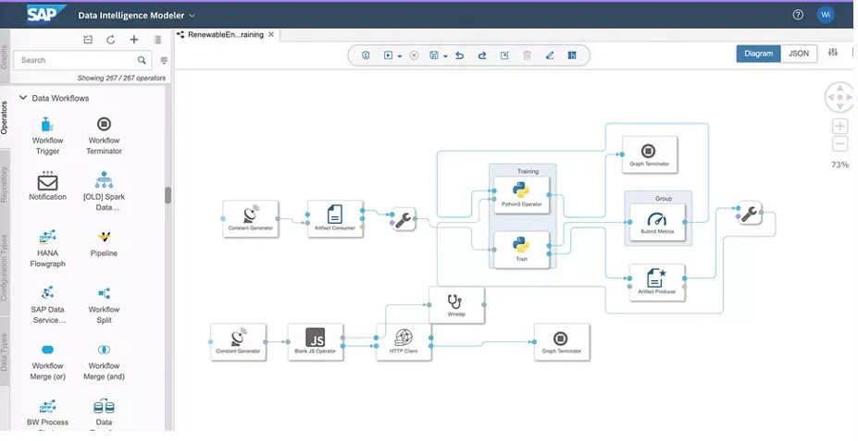Add new operator with plus icon
The height and width of the screenshot is (441, 858).
134,40
